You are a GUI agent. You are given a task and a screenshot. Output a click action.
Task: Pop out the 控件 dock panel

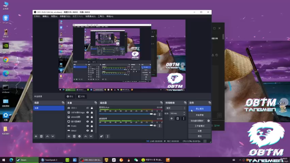210,103
